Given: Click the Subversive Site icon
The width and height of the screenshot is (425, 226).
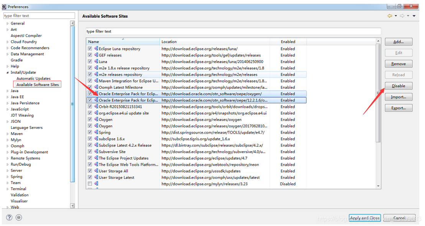Looking at the screenshot, I should (96, 152).
